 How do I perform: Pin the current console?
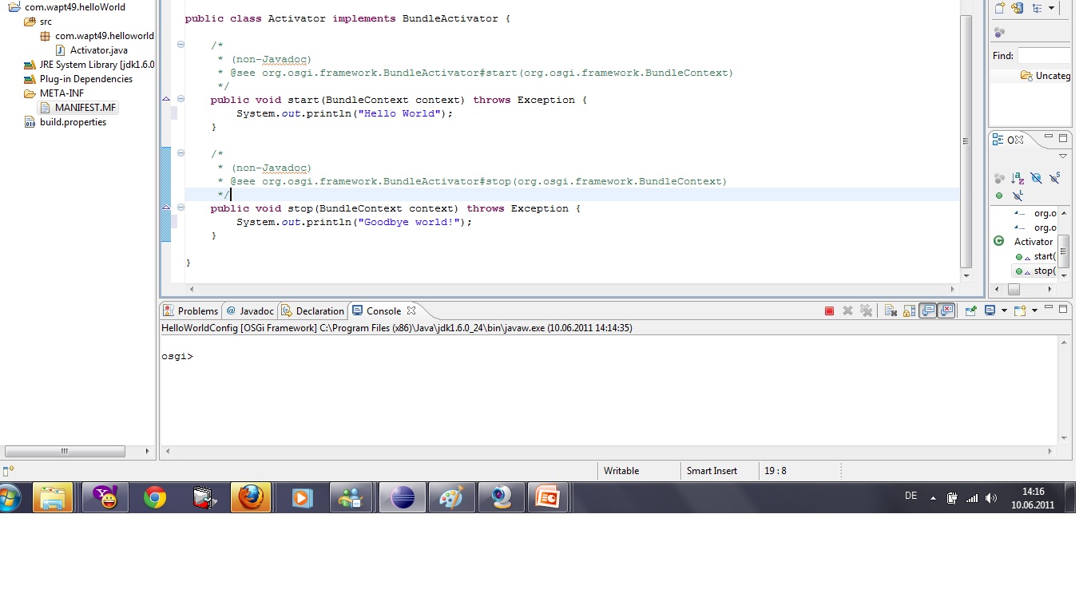click(970, 311)
